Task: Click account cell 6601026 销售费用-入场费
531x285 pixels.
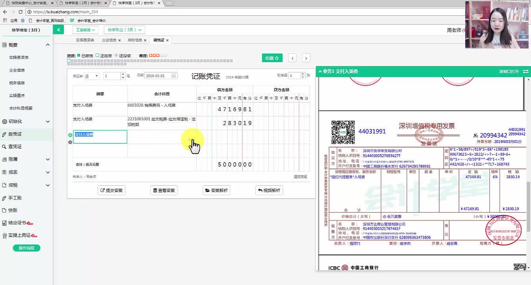Action: click(x=162, y=109)
